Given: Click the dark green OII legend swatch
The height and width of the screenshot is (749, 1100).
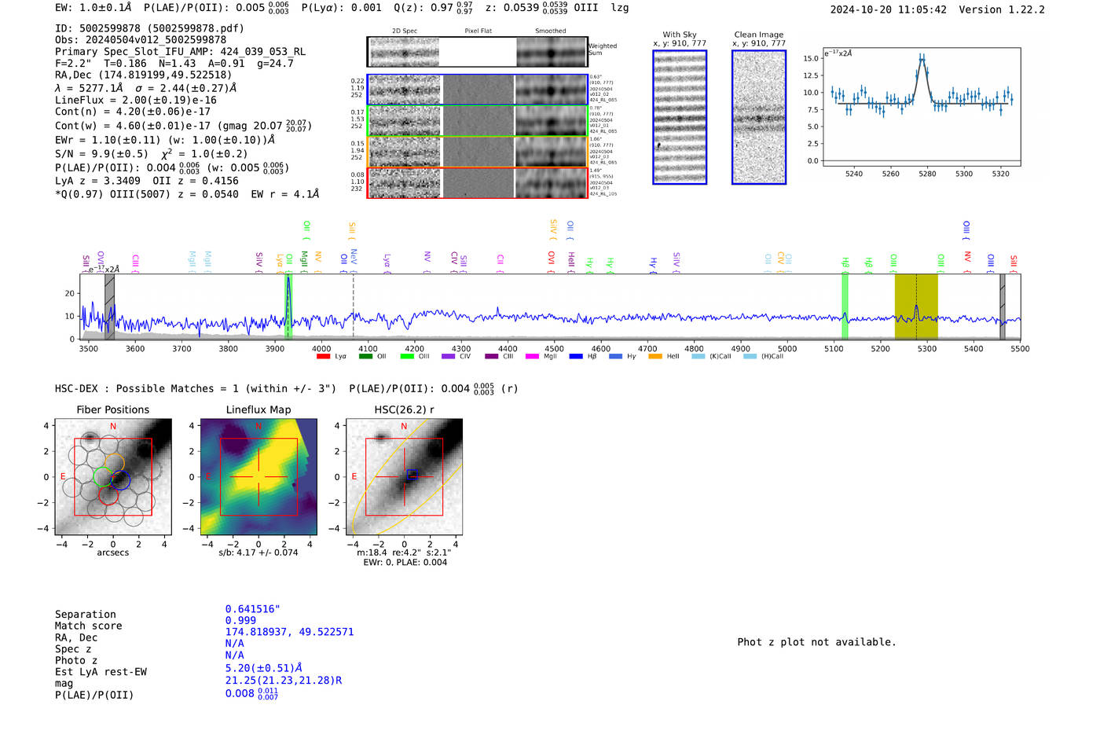Looking at the screenshot, I should 365,356.
